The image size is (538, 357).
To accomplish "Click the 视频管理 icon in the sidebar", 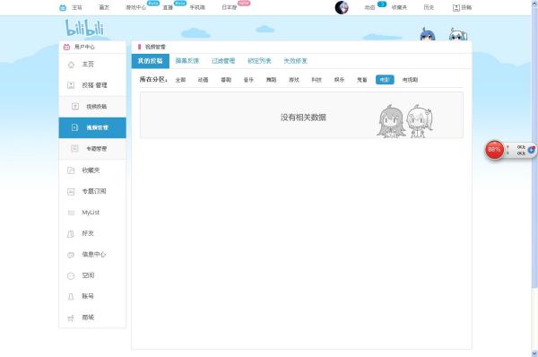I will click(x=74, y=127).
